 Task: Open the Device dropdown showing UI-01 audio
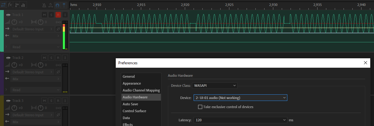coord(240,98)
